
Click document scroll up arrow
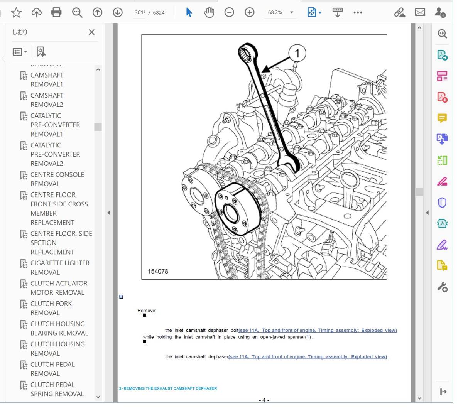(419, 28)
